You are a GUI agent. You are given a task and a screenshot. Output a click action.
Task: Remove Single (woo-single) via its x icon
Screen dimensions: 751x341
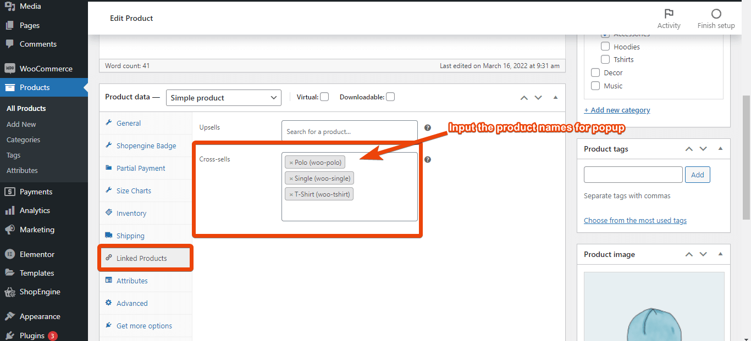tap(291, 178)
